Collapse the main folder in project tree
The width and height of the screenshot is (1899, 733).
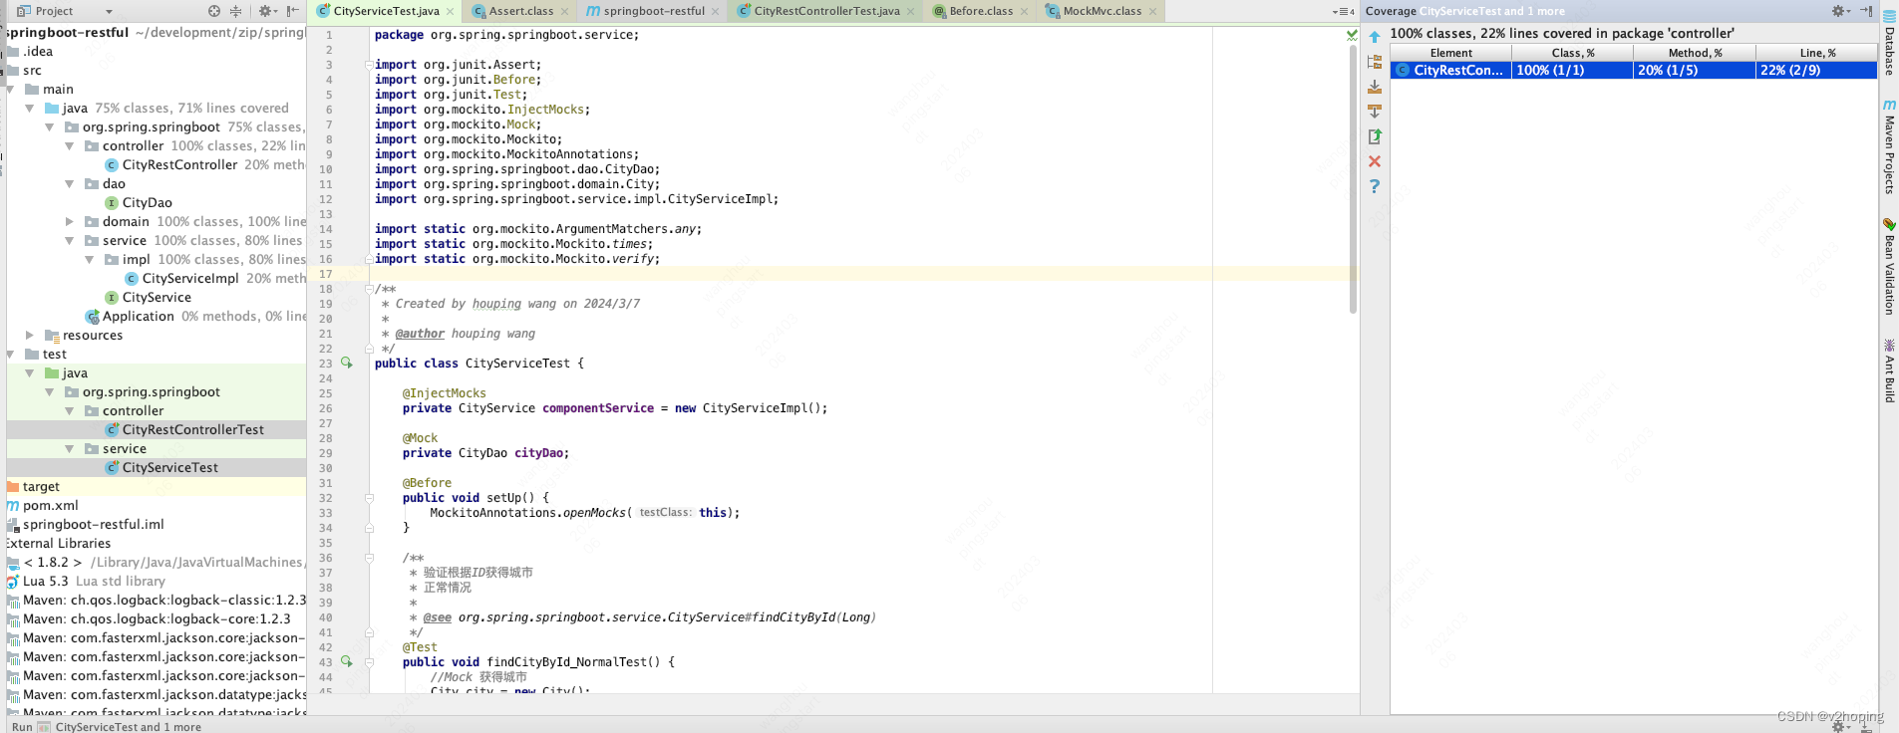point(10,90)
